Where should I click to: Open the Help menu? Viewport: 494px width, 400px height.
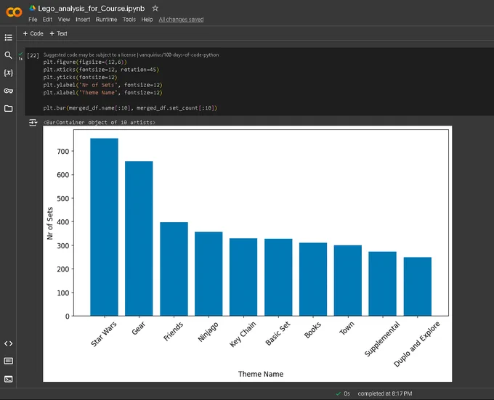tap(147, 20)
